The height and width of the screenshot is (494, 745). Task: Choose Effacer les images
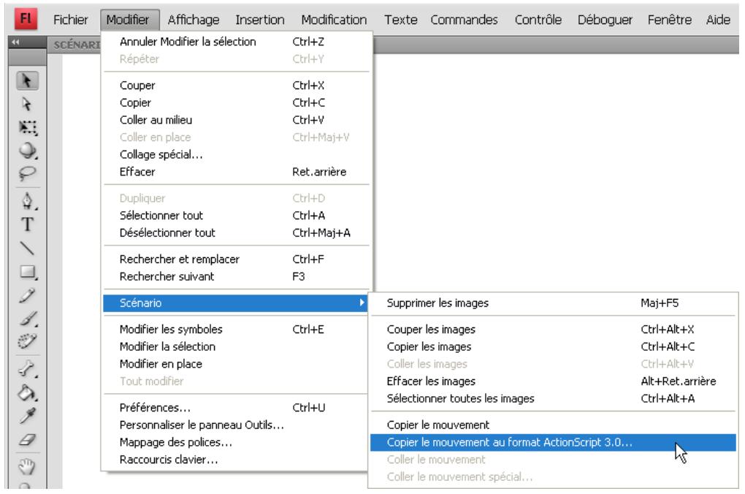pos(553,381)
